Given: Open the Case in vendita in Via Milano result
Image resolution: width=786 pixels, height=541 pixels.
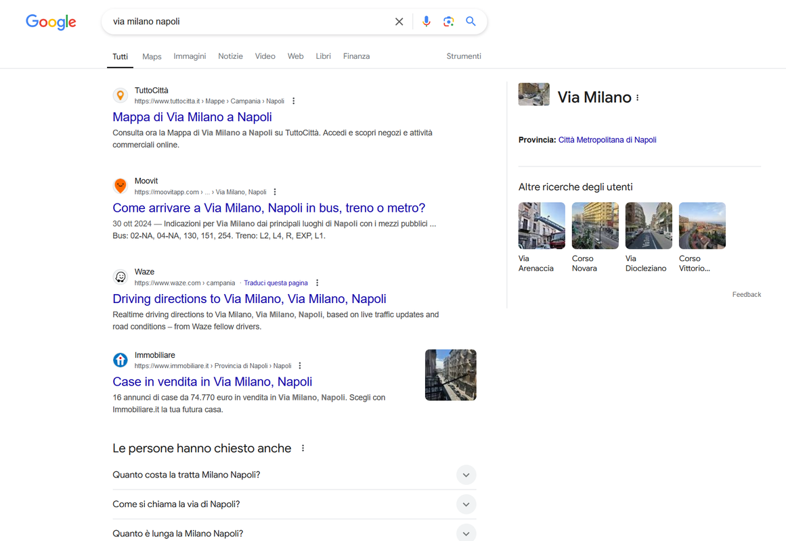Looking at the screenshot, I should click(x=212, y=381).
